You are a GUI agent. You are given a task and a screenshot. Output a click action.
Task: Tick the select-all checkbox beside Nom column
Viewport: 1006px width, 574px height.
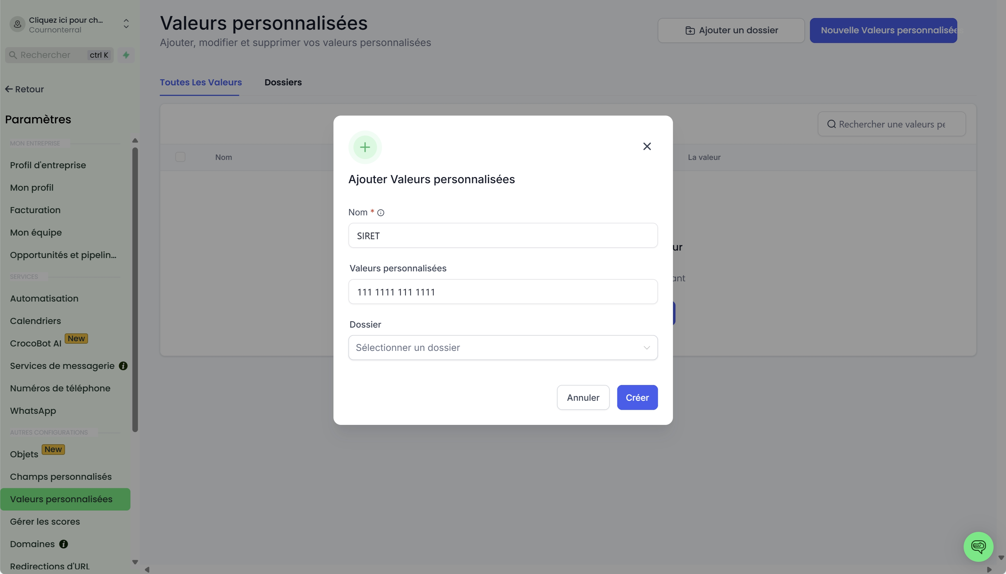click(x=180, y=157)
